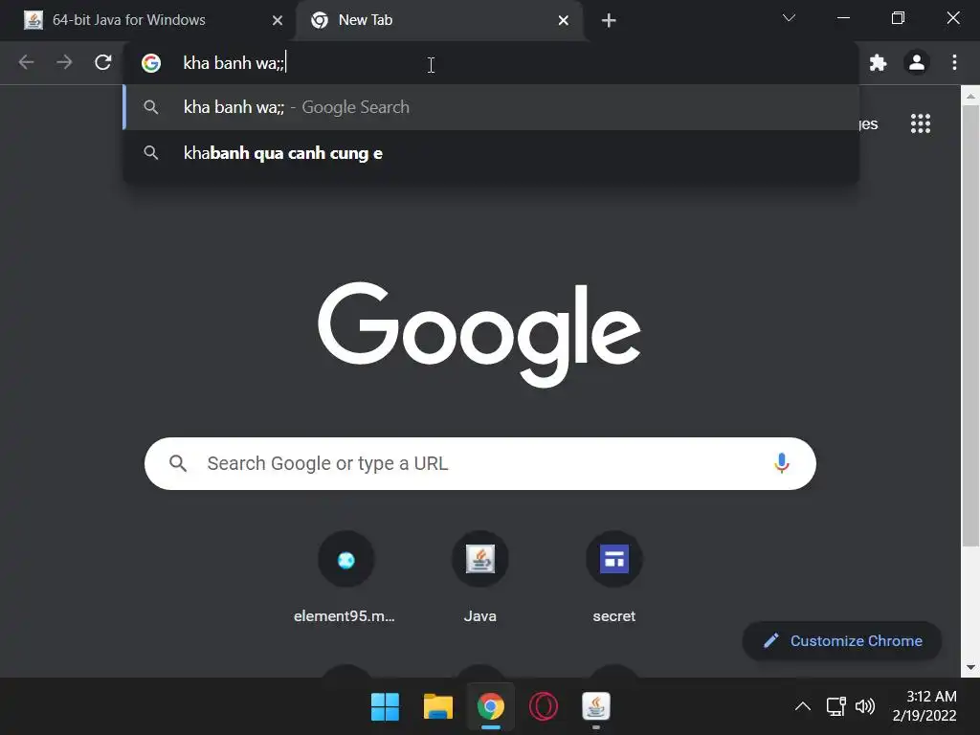Click 'Search Google or type a URL' box
This screenshot has width=980, height=735.
tap(480, 464)
